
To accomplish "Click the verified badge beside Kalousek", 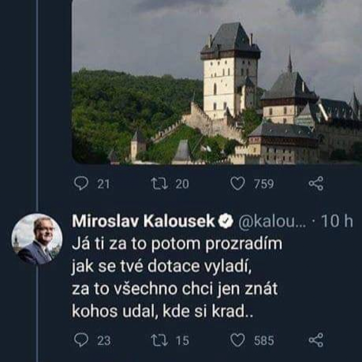I will 225,221.
